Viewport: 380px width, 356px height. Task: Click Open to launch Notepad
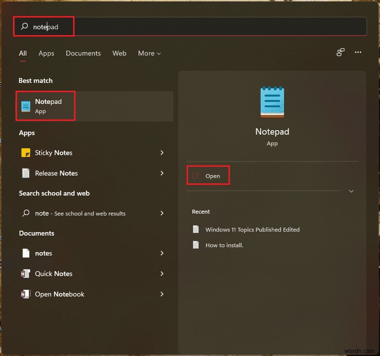tap(208, 176)
